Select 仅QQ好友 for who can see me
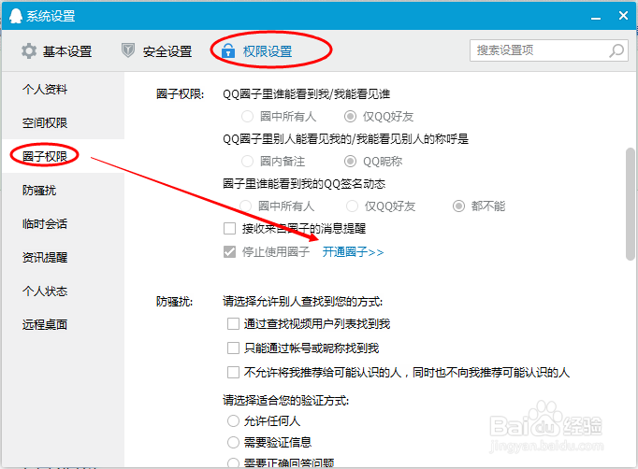Screen dimensions: 638x469 (350, 117)
